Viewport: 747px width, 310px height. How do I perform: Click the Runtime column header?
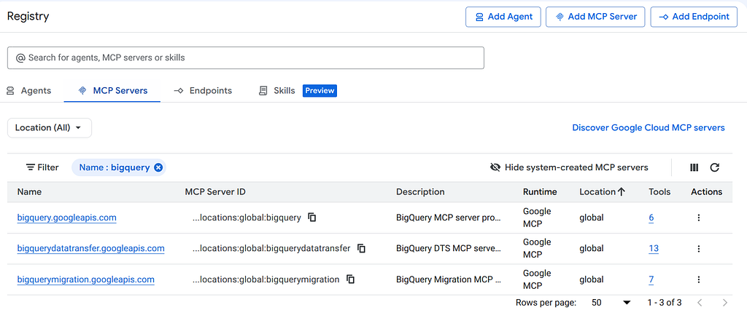pyautogui.click(x=540, y=192)
